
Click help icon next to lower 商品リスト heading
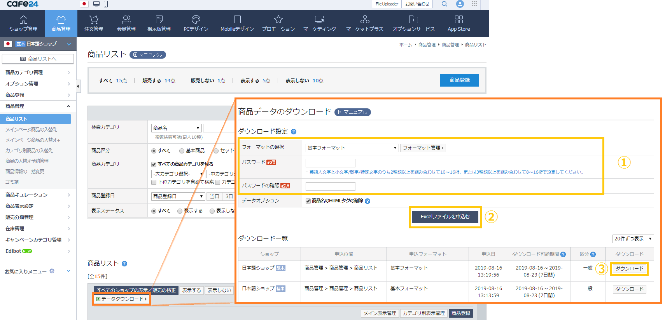point(124,264)
